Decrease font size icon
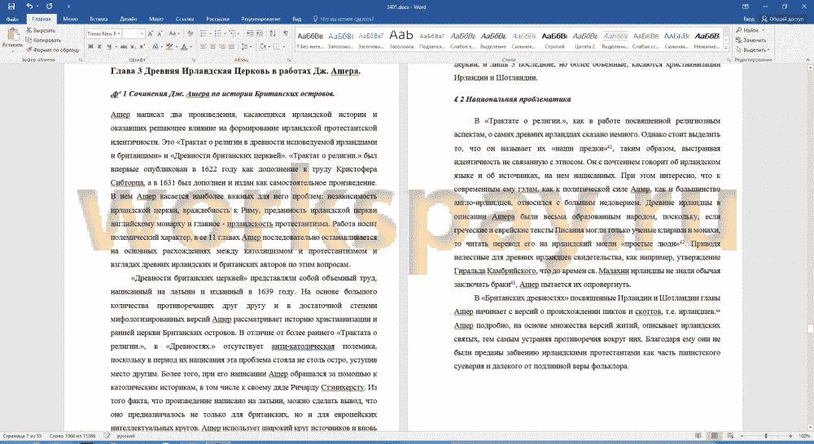 point(160,33)
